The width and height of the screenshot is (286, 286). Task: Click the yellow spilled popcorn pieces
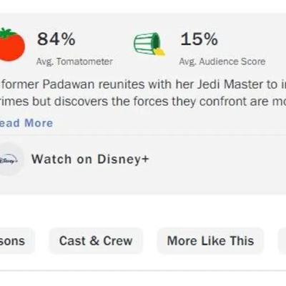tap(159, 51)
